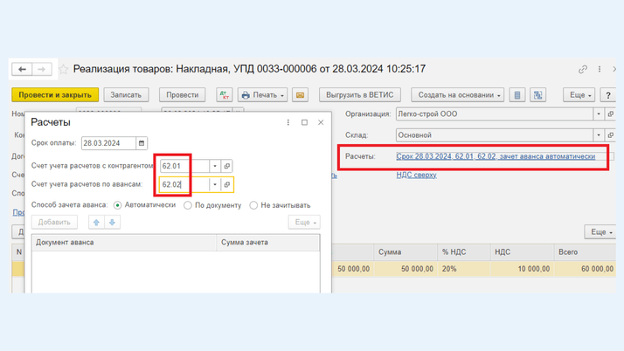Close the Расчеты dialog
Screen dimensions: 624x351
click(321, 122)
